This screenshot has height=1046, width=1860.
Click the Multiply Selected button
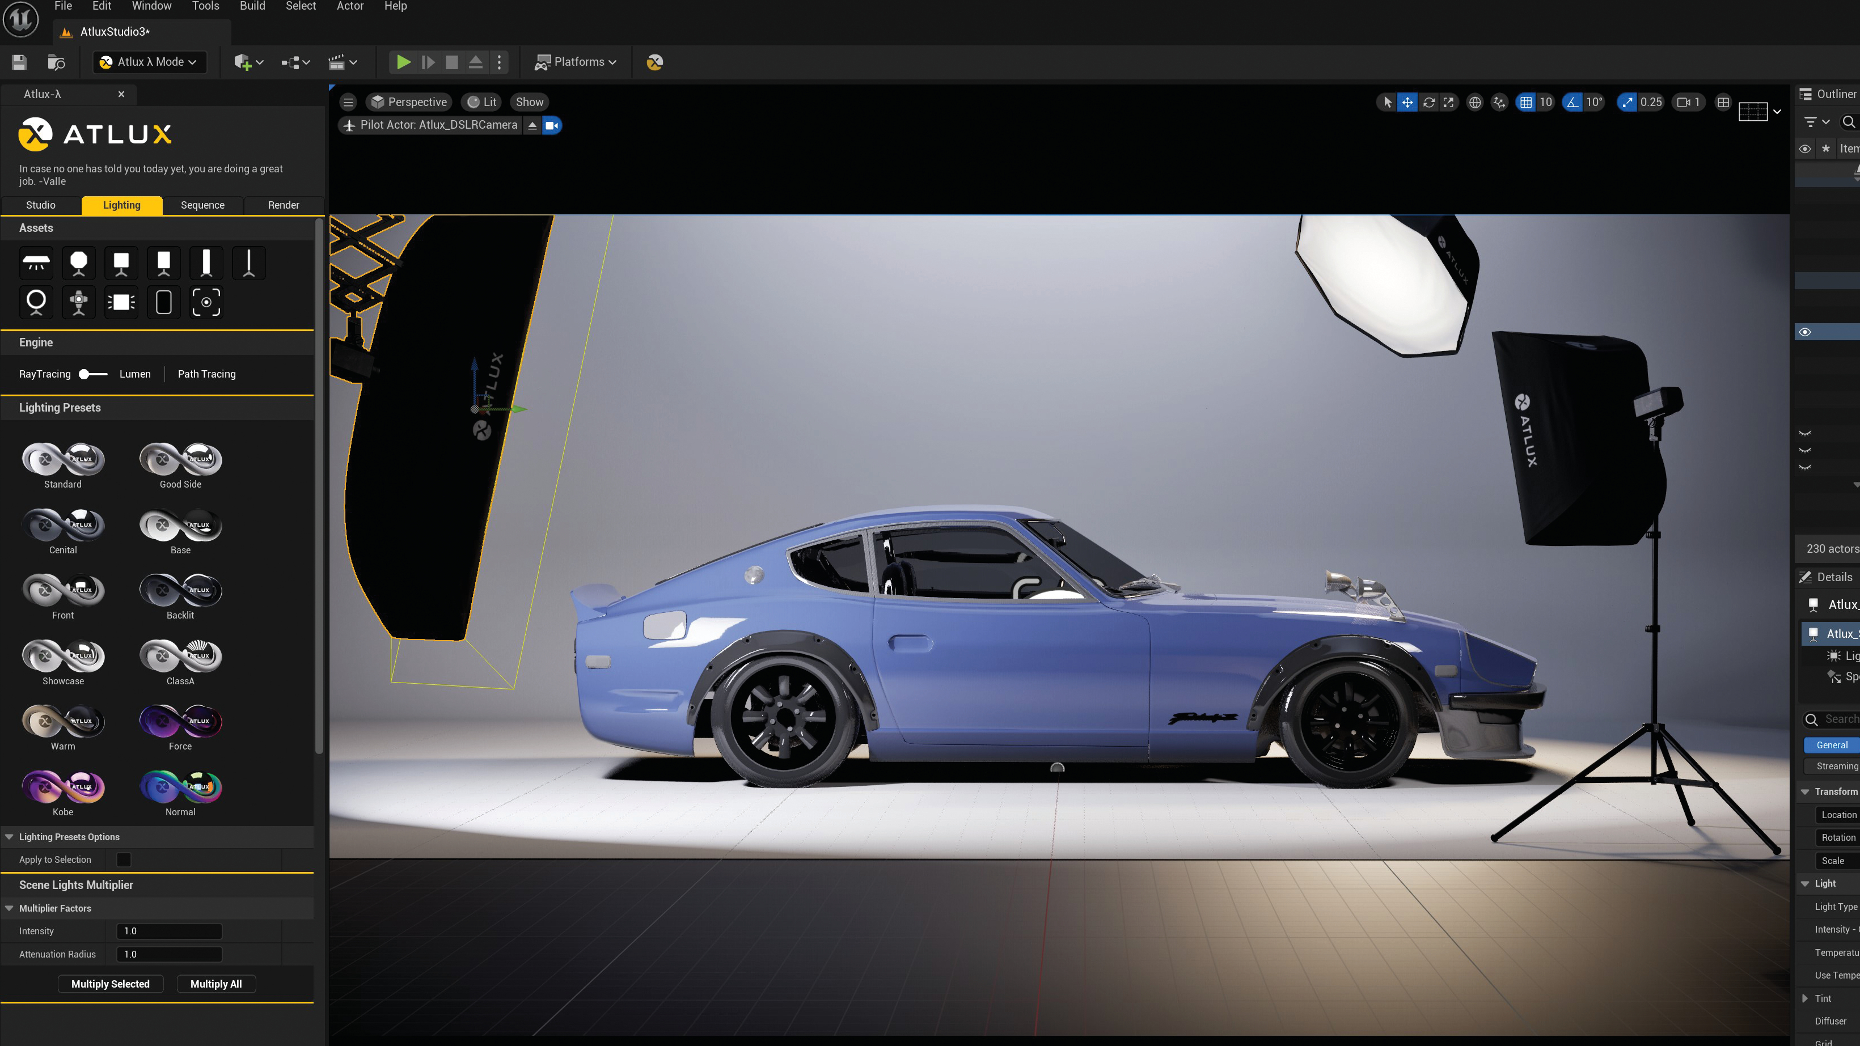(110, 984)
